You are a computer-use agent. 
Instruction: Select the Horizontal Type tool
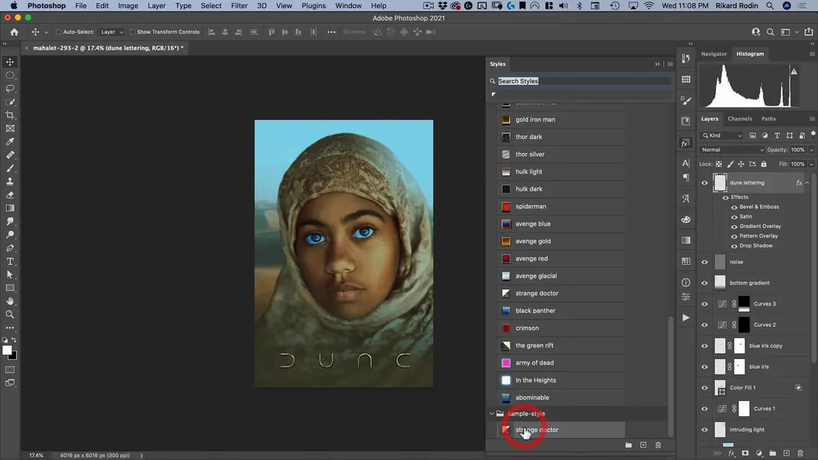pos(10,261)
